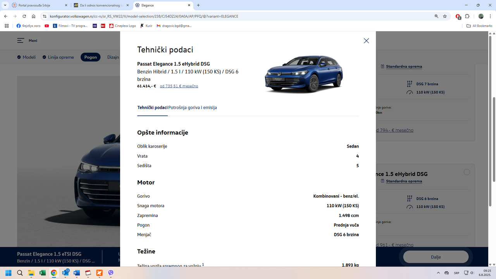Select the Pogon step pill
Screen dimensions: 496x279
click(x=91, y=57)
